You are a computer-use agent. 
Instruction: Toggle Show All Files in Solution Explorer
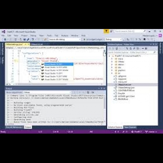(138, 49)
